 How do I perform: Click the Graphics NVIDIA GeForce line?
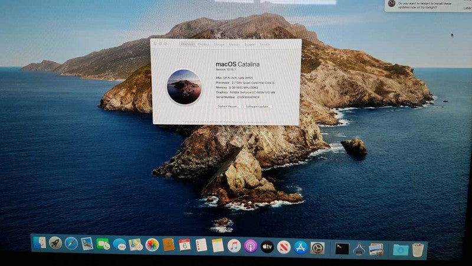tap(245, 92)
